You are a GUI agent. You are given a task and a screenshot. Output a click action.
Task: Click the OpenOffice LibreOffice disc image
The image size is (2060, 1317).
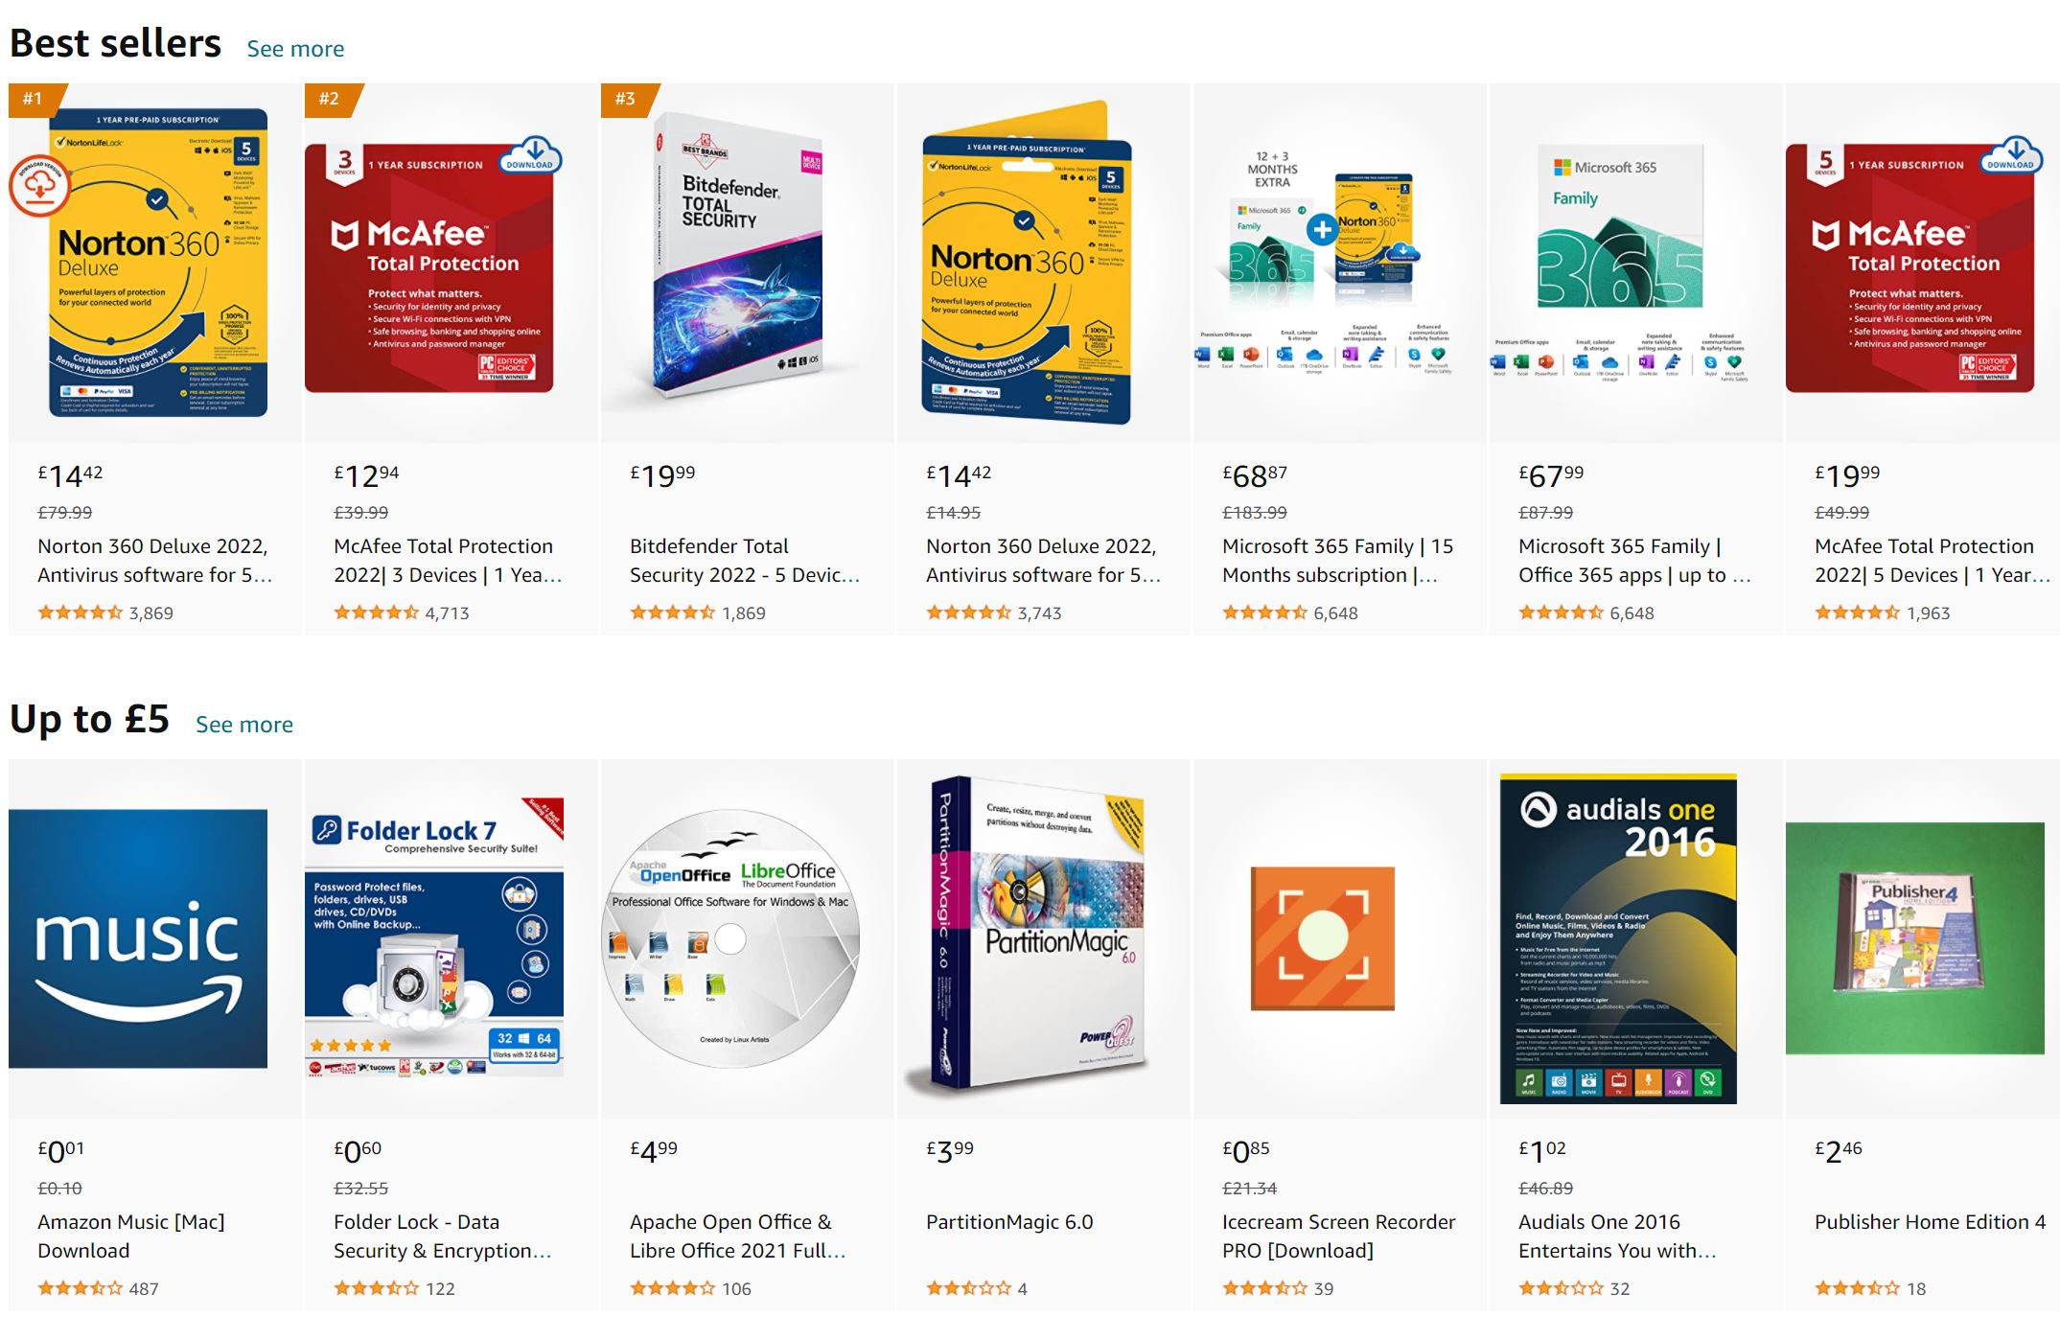click(730, 938)
